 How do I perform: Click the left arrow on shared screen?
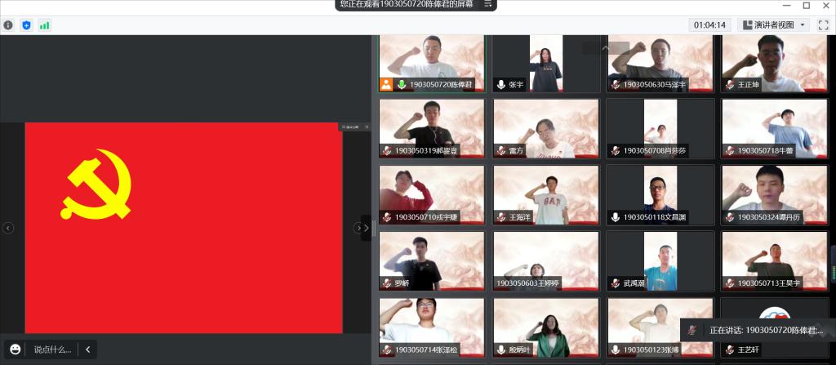tap(8, 228)
